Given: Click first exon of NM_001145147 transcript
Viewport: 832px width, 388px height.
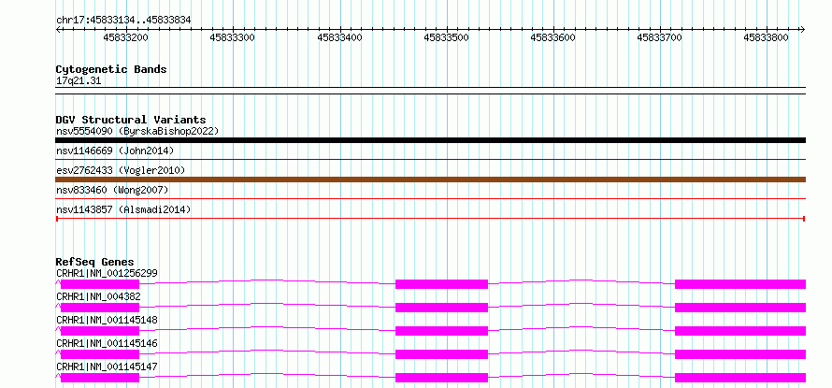Looking at the screenshot, I should [x=100, y=378].
